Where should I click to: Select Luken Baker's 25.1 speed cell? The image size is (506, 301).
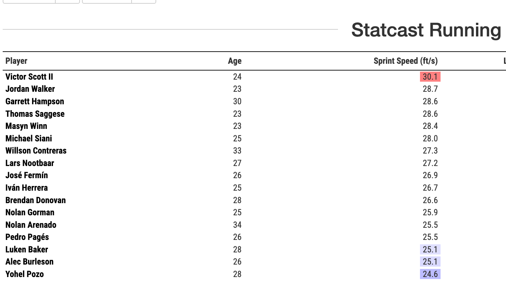coord(430,249)
